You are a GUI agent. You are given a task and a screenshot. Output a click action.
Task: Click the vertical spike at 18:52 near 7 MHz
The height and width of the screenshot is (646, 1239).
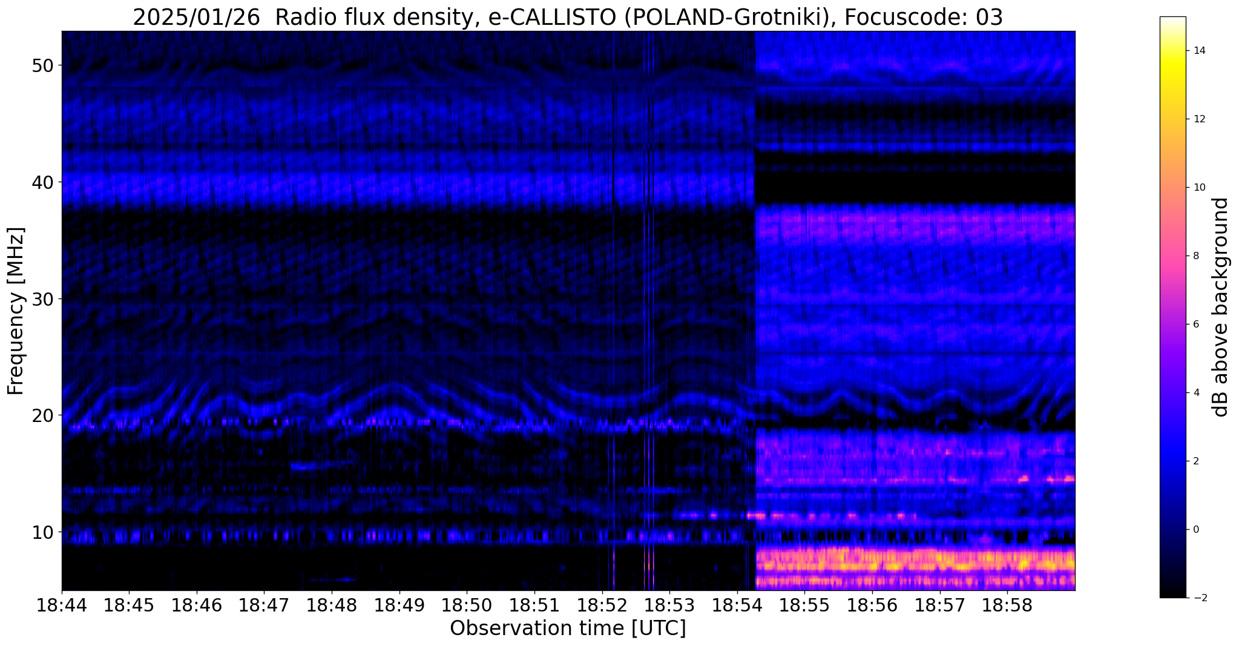[x=614, y=567]
